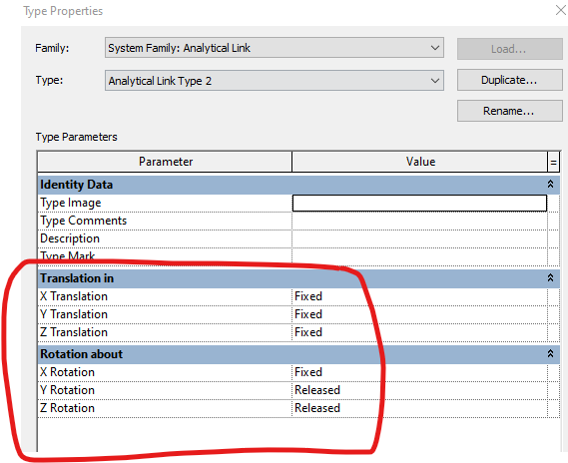The image size is (568, 463).
Task: Select the Z Rotation Released value
Action: coord(419,408)
